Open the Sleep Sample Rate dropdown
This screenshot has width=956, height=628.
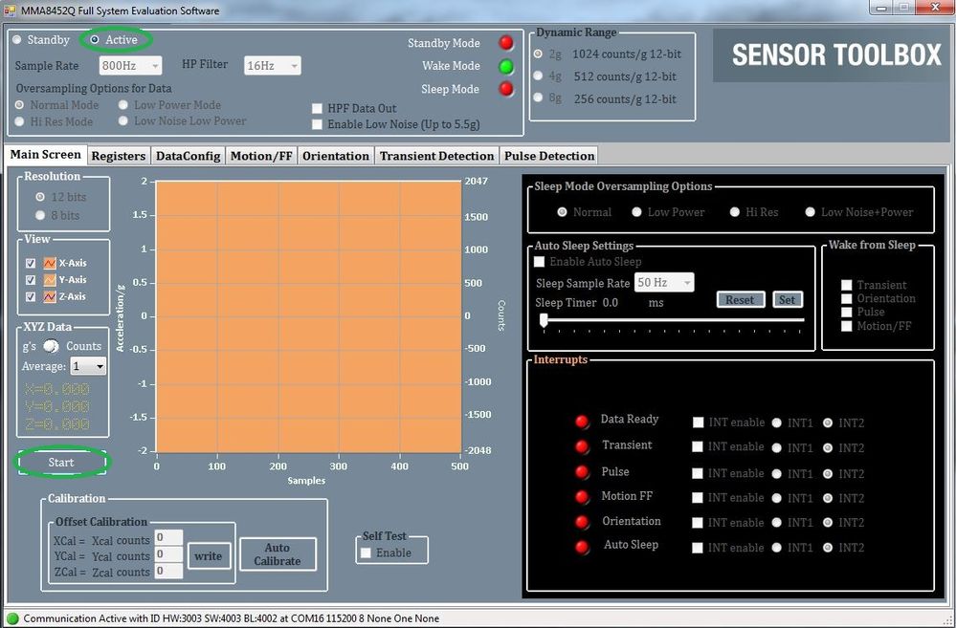664,283
